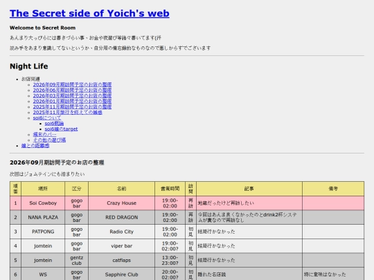The width and height of the screenshot is (374, 280).
Task: Click the "Welcome to Secret Room" heading
Action: [42, 28]
